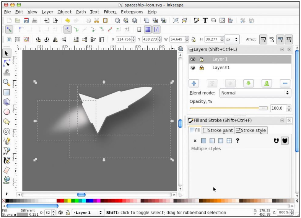
Task: Open the Filters menu
Action: [x=110, y=12]
